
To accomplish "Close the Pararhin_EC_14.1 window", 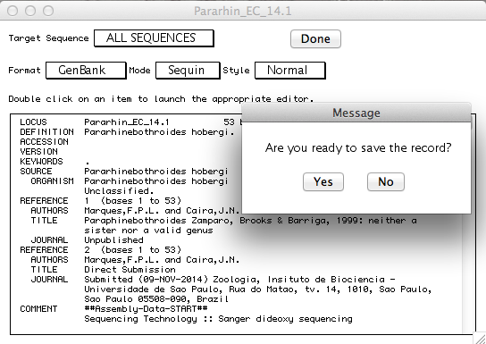I will (13, 11).
